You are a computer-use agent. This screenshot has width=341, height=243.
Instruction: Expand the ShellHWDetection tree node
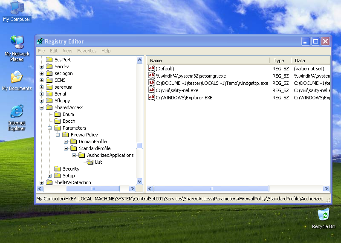point(41,182)
